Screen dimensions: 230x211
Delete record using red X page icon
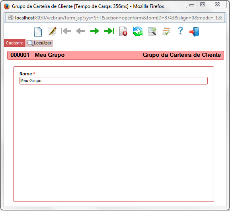click(x=123, y=31)
